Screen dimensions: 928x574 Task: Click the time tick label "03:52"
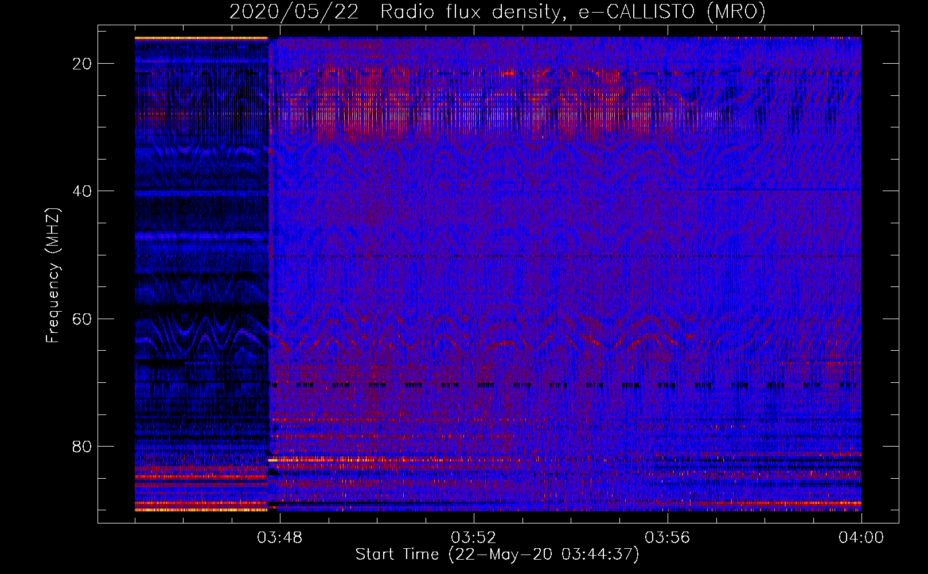[x=474, y=538]
